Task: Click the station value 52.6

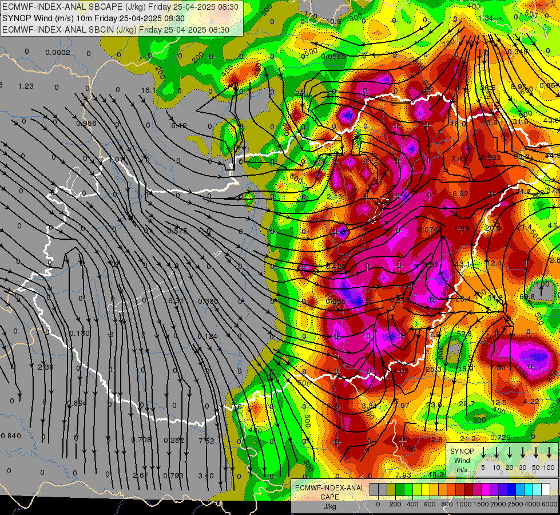Action: 464,334
